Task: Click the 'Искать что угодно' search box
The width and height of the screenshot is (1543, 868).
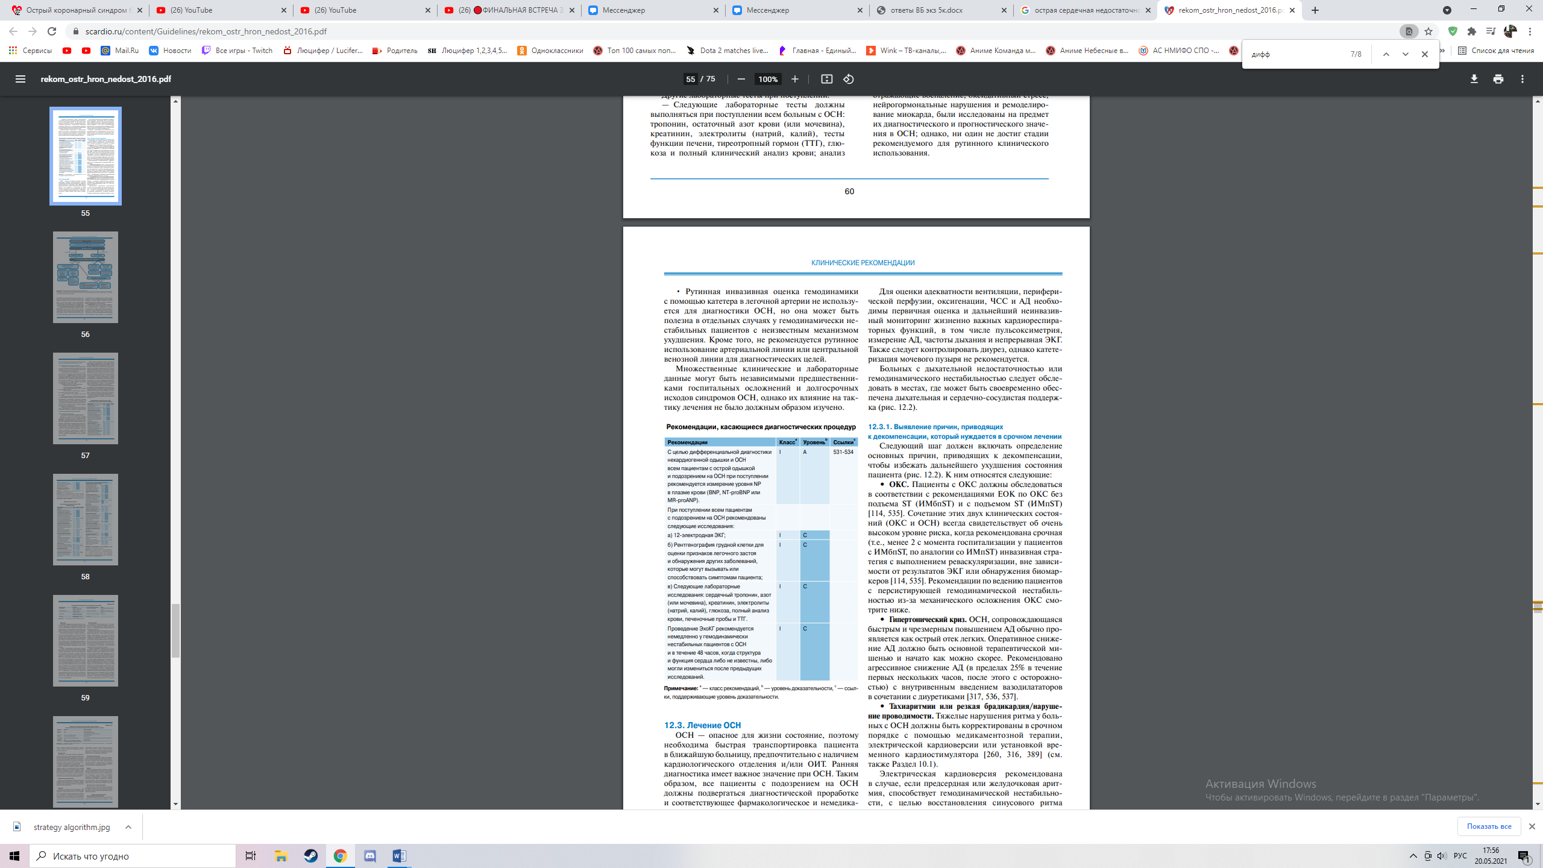Action: coord(133,856)
